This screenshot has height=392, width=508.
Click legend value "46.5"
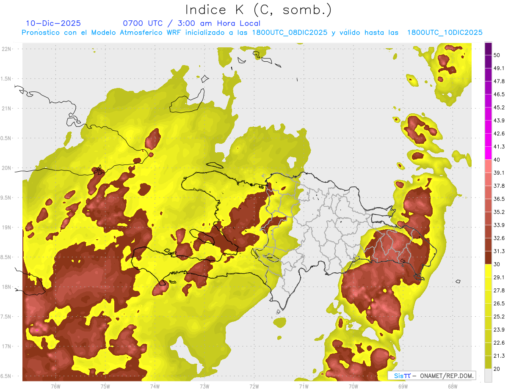tap(499, 94)
